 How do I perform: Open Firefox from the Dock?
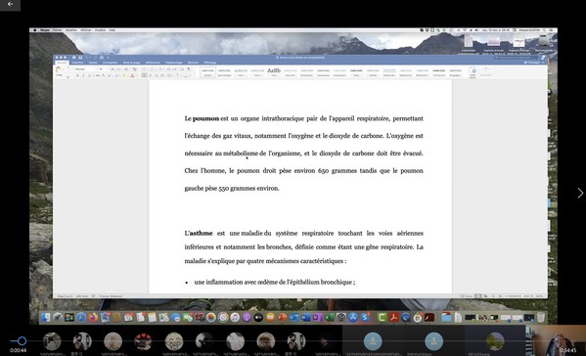93,318
